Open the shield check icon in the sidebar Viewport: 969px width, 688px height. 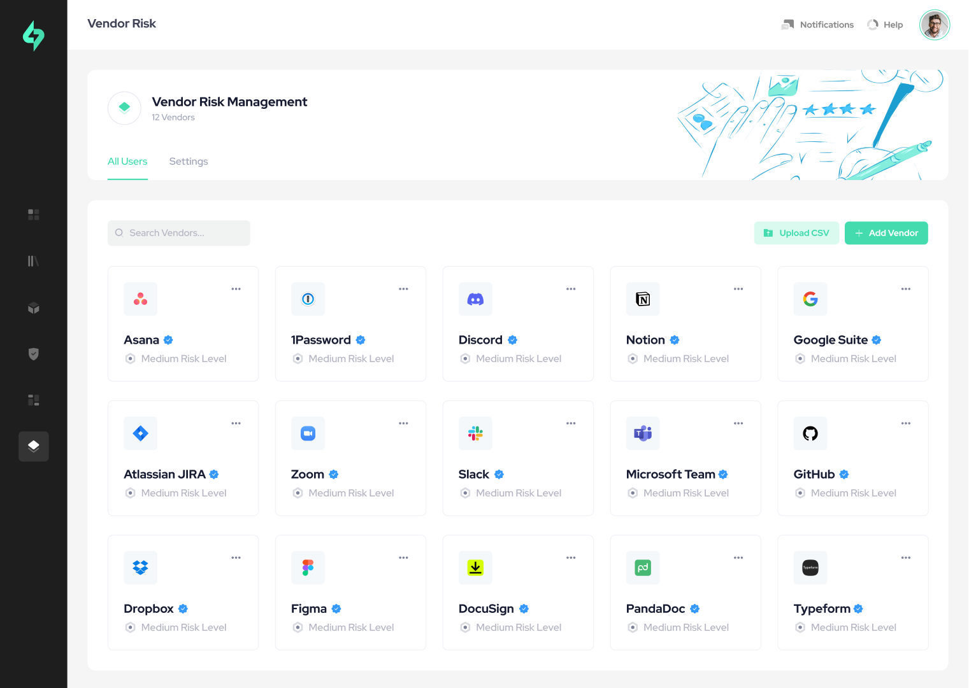[34, 354]
